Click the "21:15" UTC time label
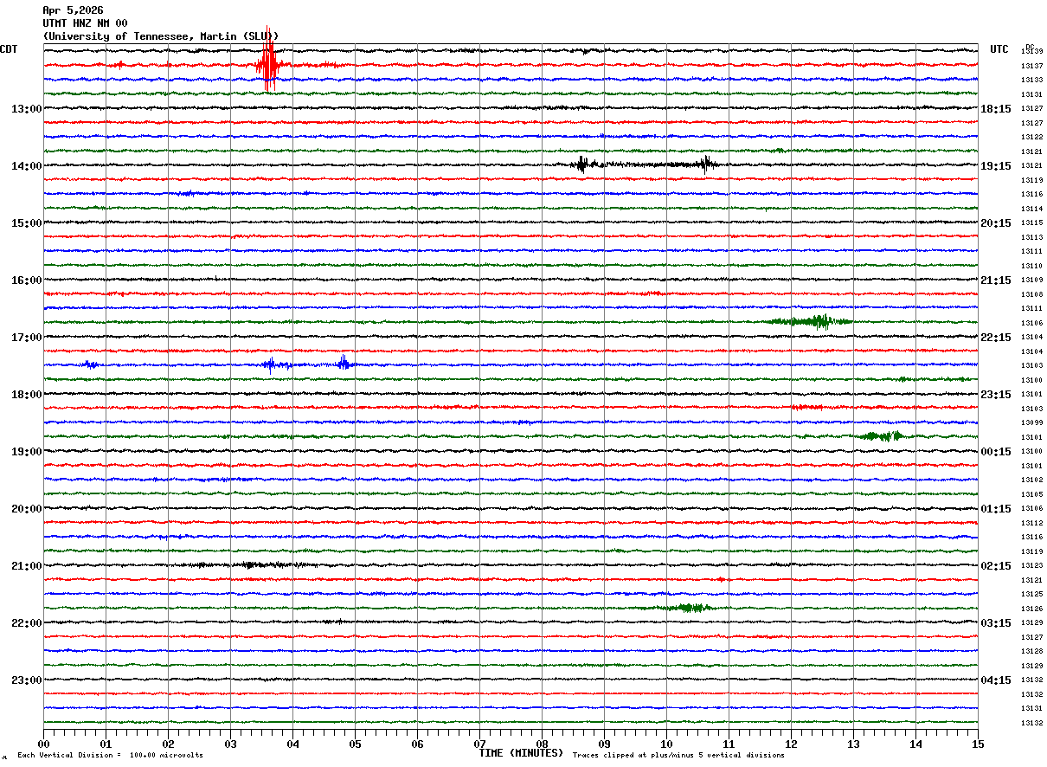1047x767 pixels. pyautogui.click(x=996, y=280)
